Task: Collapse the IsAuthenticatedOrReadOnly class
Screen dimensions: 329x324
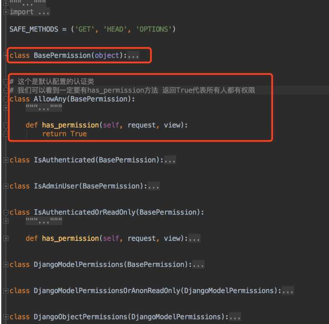Action: pos(6,212)
